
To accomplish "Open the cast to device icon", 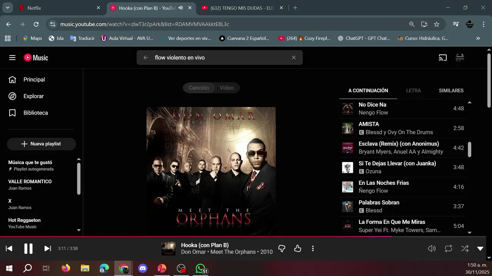I will (x=443, y=58).
